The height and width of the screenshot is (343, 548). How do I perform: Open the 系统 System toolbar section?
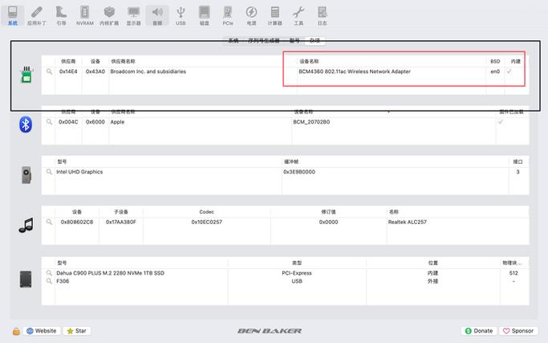[13, 16]
